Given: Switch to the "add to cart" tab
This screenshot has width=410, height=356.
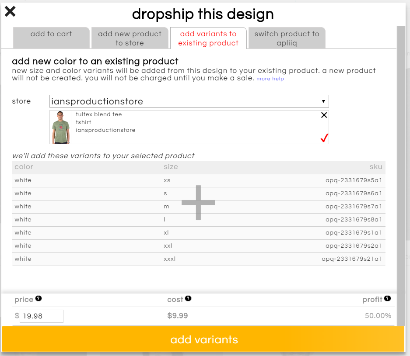Looking at the screenshot, I should 51,38.
